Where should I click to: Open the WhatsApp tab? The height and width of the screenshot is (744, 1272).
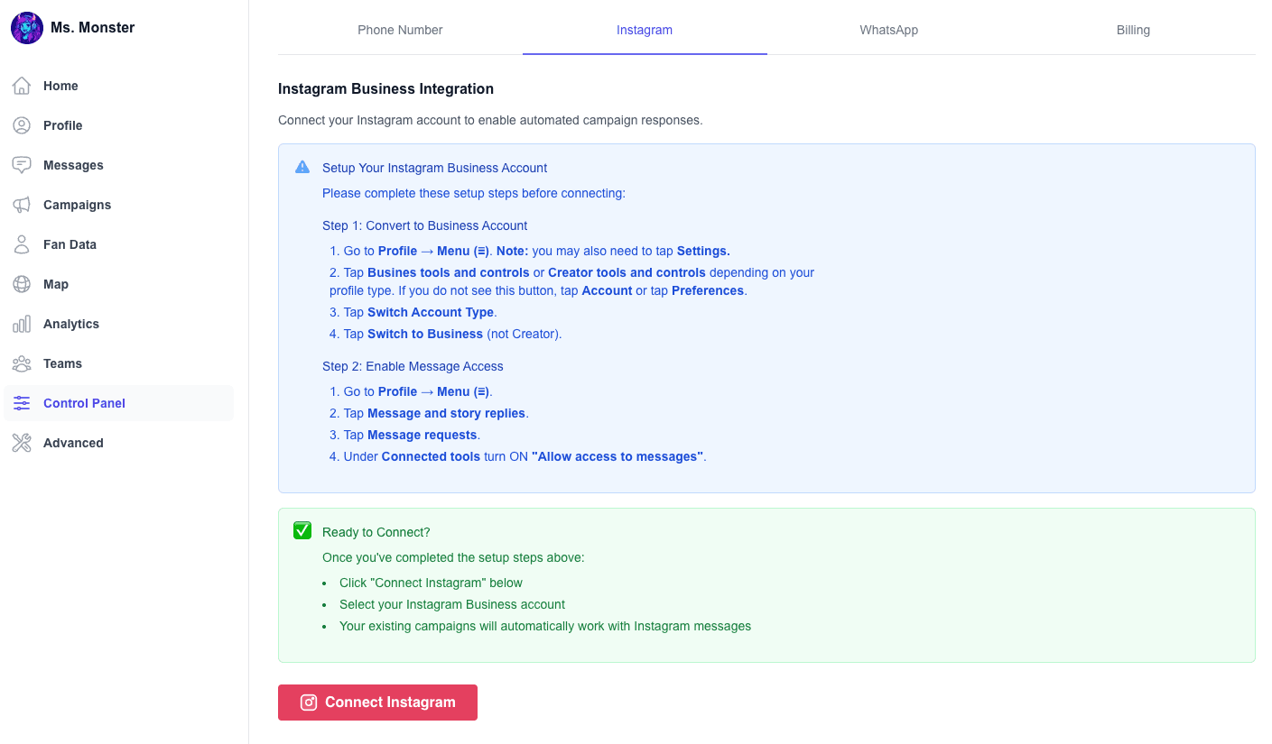click(x=888, y=30)
